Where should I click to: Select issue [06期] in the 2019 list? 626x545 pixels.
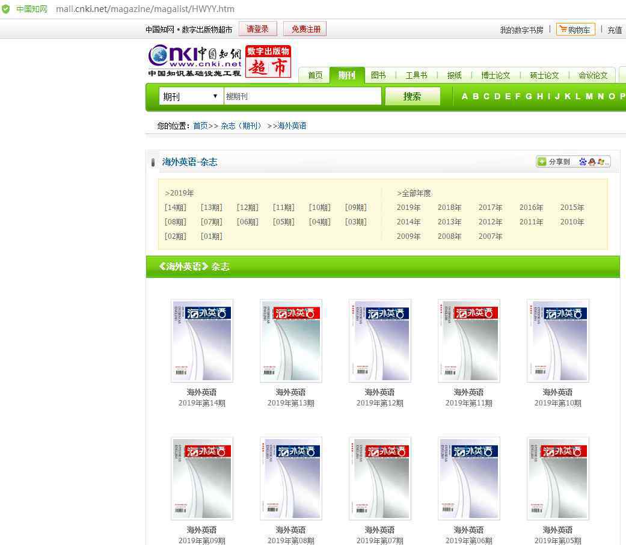pyautogui.click(x=247, y=221)
